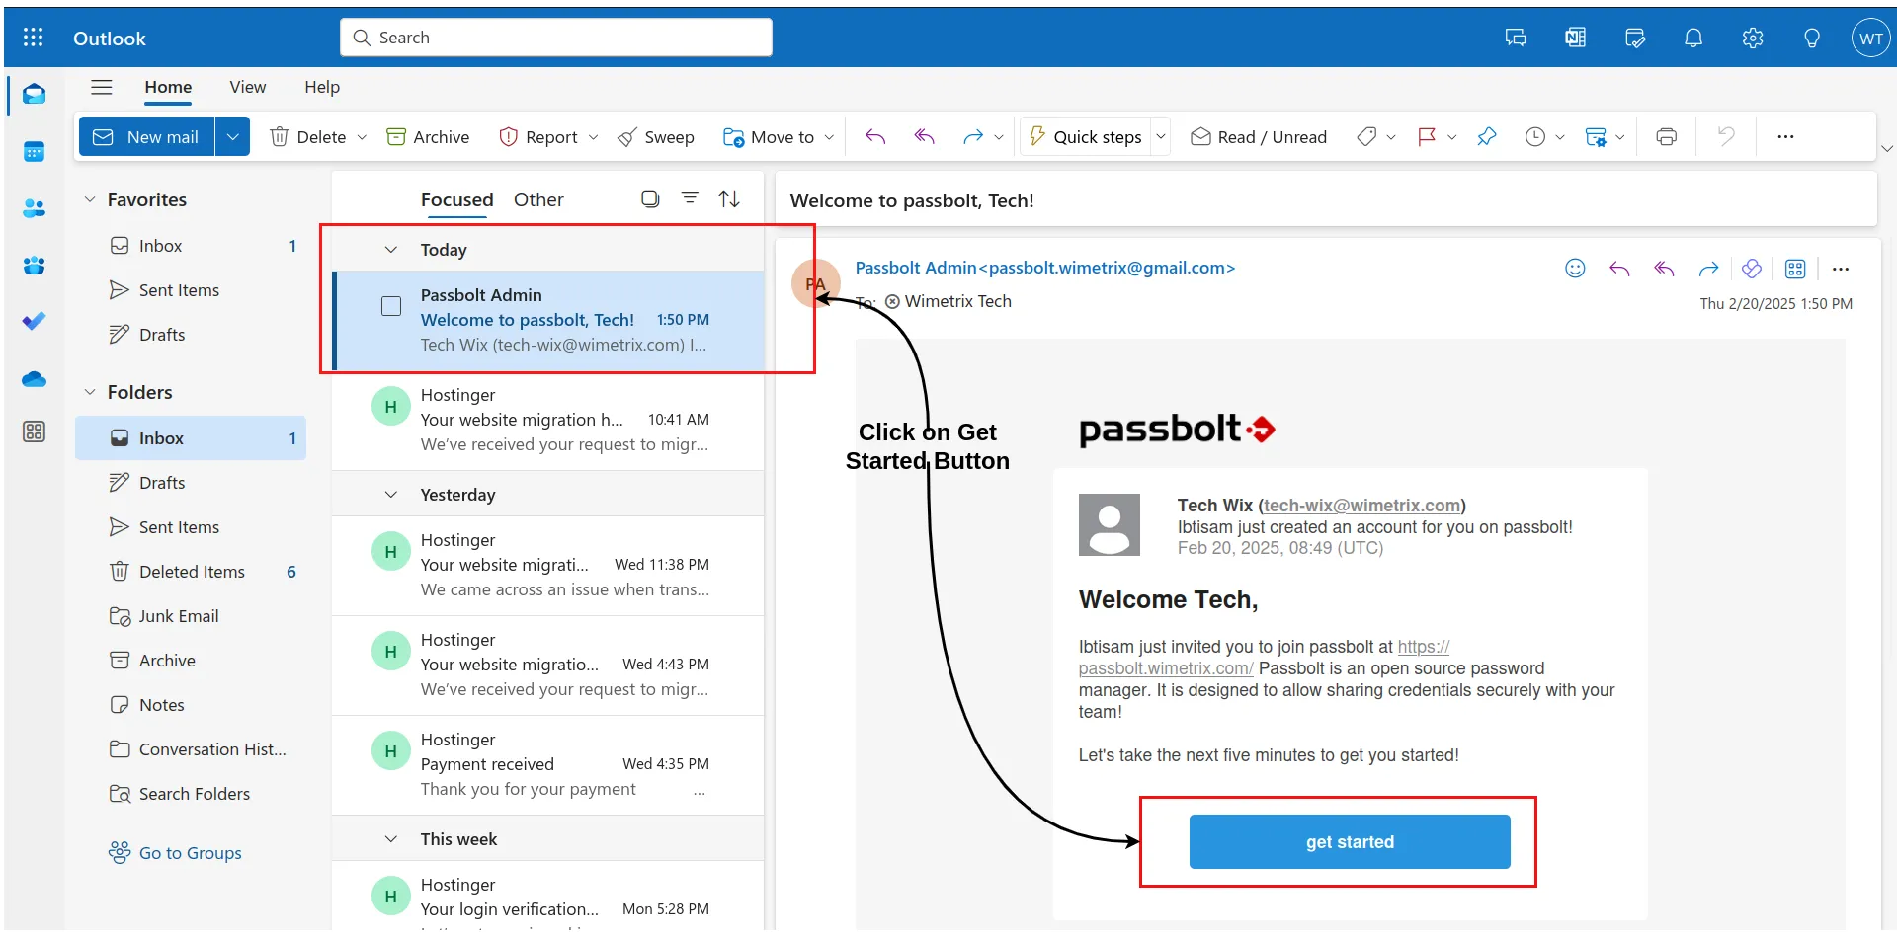Click the Sweep toolbar icon
The height and width of the screenshot is (940, 1897).
(x=656, y=137)
